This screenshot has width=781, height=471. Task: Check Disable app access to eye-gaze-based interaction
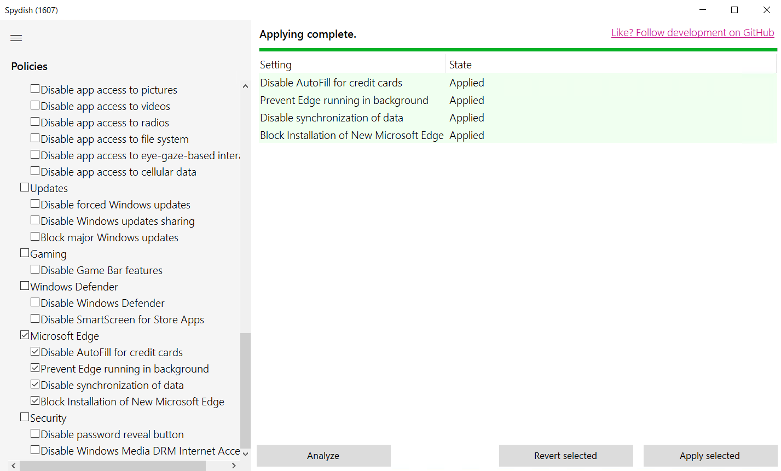point(35,154)
